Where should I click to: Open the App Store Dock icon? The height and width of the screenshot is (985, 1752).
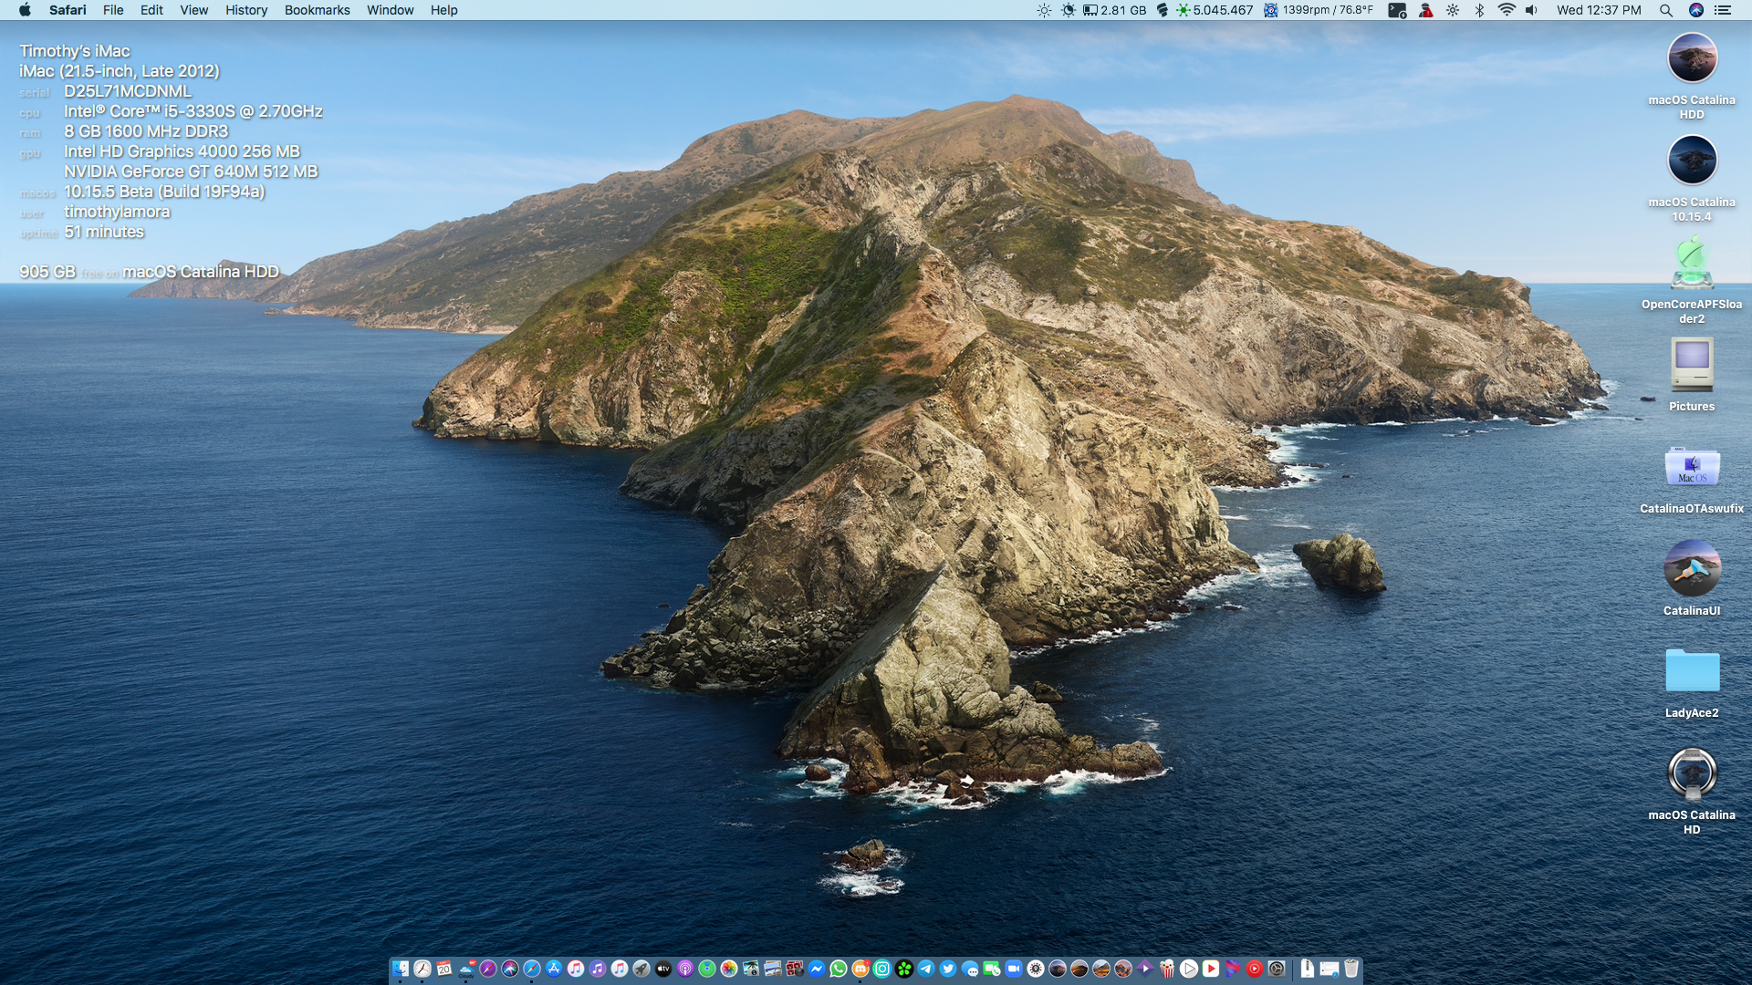[x=554, y=969]
